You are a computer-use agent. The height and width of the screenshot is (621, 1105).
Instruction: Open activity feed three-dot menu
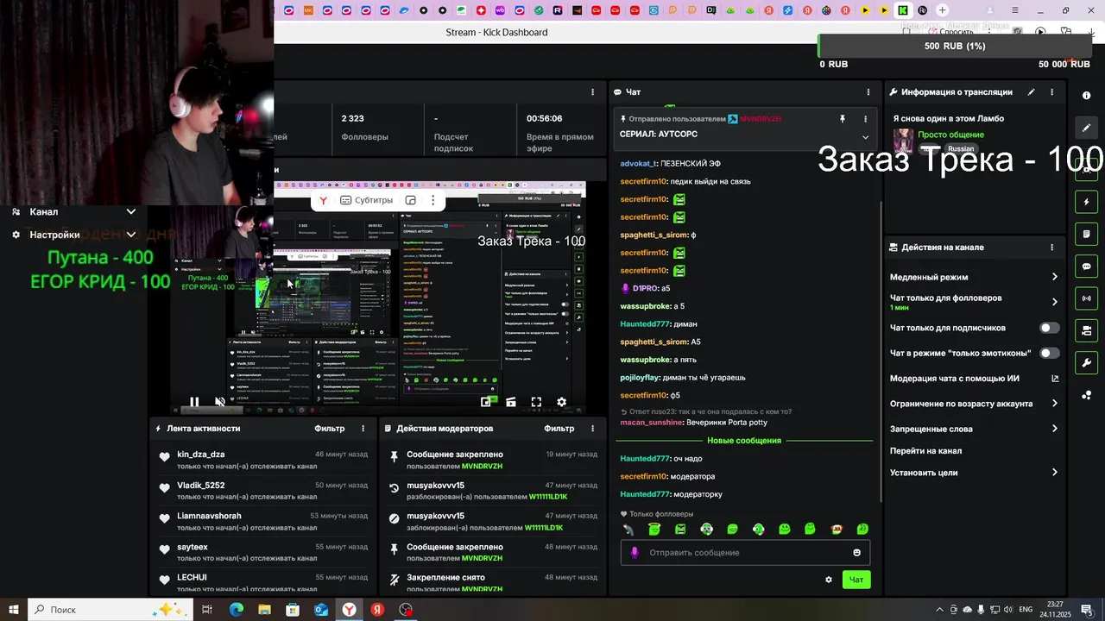pos(363,429)
